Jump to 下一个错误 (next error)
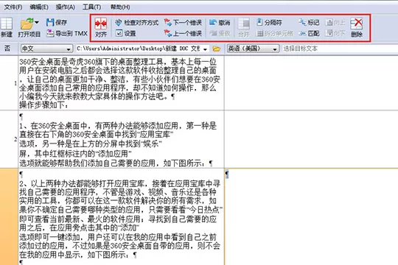Viewport: 398px width, 265px height. (x=183, y=23)
